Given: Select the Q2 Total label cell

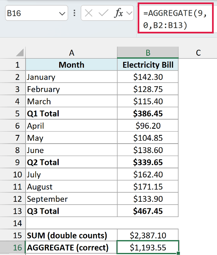Looking at the screenshot, I should [72, 162].
